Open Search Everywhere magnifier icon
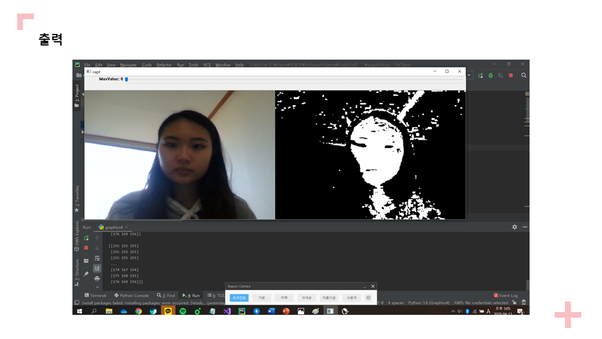 (523, 75)
